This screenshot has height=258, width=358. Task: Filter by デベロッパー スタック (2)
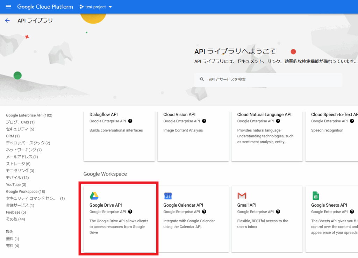pyautogui.click(x=28, y=143)
